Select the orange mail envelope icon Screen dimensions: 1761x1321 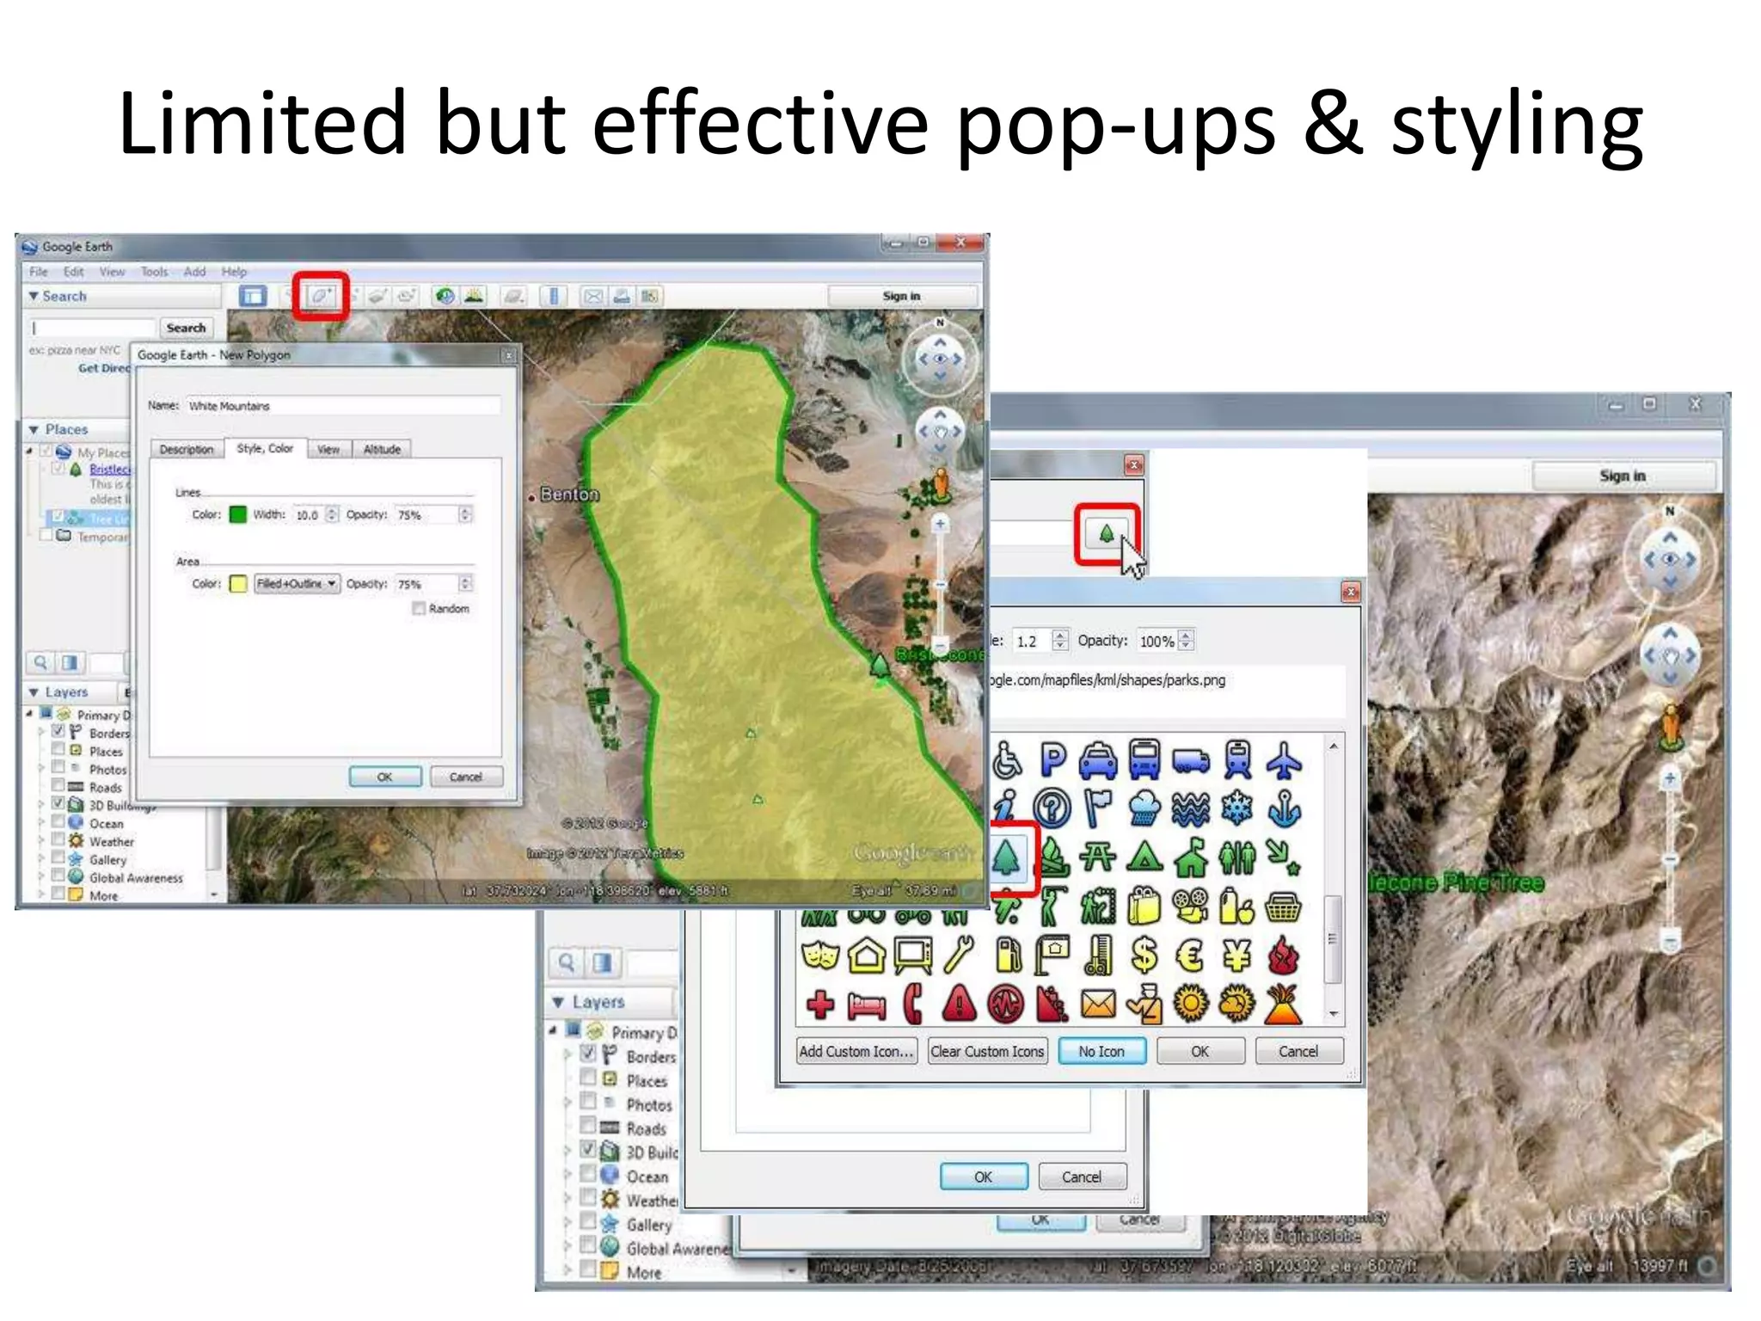[x=1098, y=1004]
